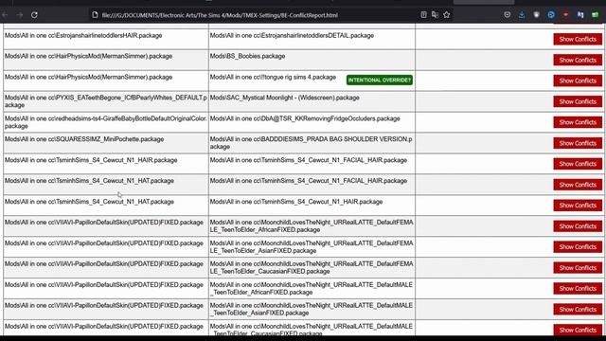
Task: Select the EstrojanshairlinetoddlersHAIR.package cell text
Action: click(83, 36)
